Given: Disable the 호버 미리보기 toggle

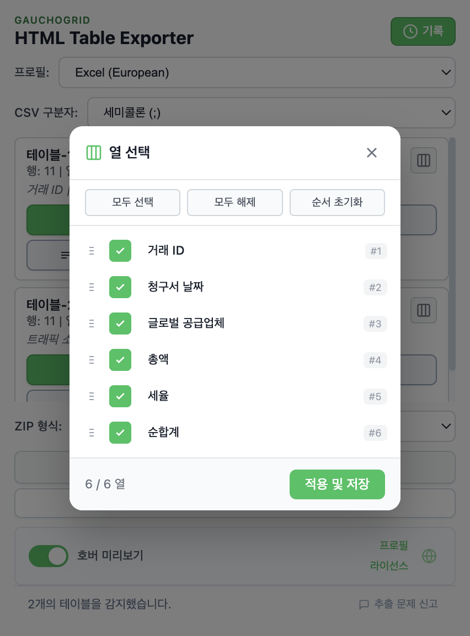Looking at the screenshot, I should point(49,556).
